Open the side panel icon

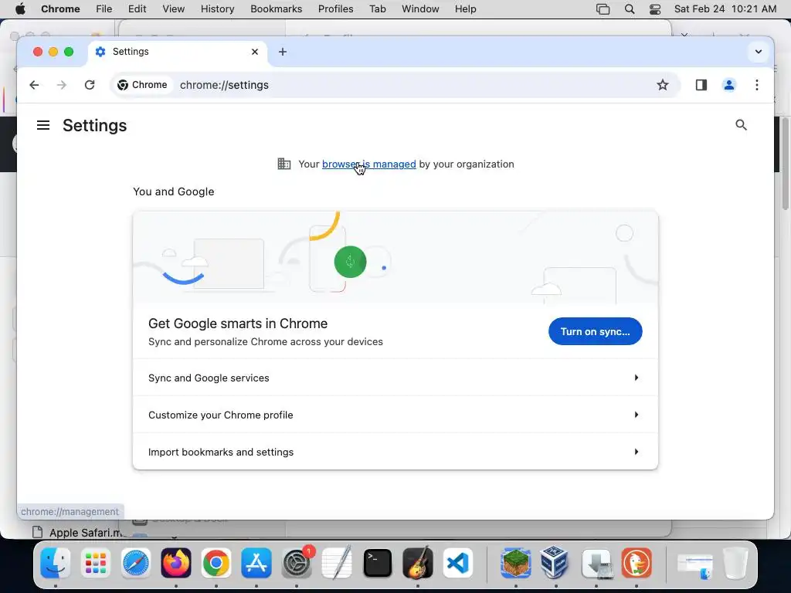701,85
